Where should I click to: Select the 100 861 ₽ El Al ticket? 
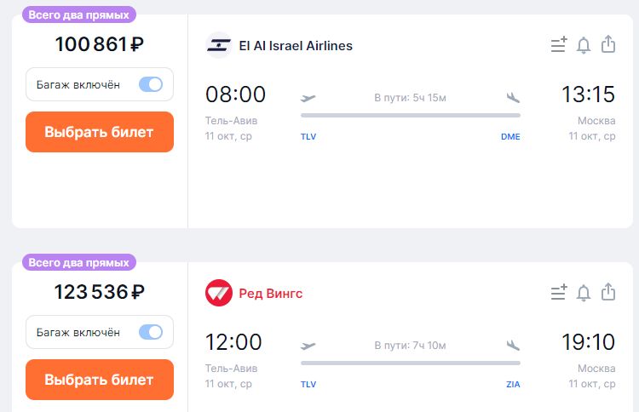pyautogui.click(x=100, y=132)
